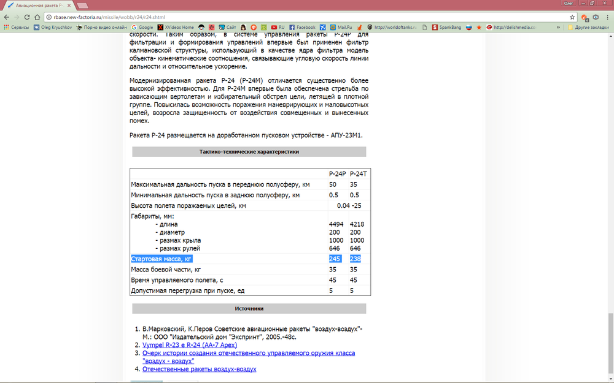Open the Oleg Kryuchkov VK bookmark
Screen dimensions: 614x383
(x=53, y=28)
